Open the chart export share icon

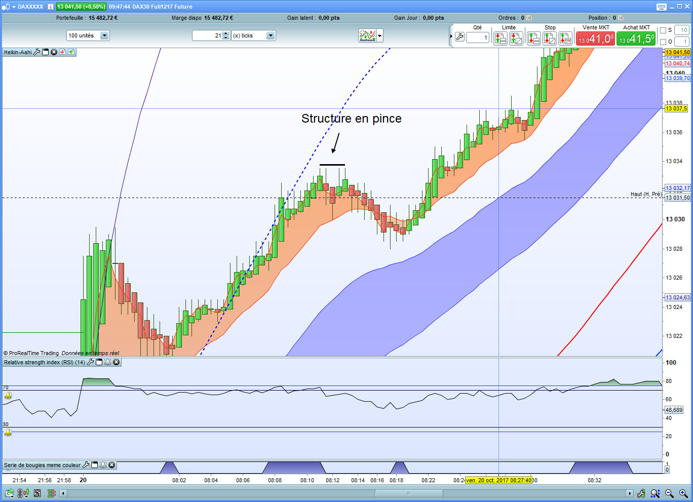(x=9, y=493)
